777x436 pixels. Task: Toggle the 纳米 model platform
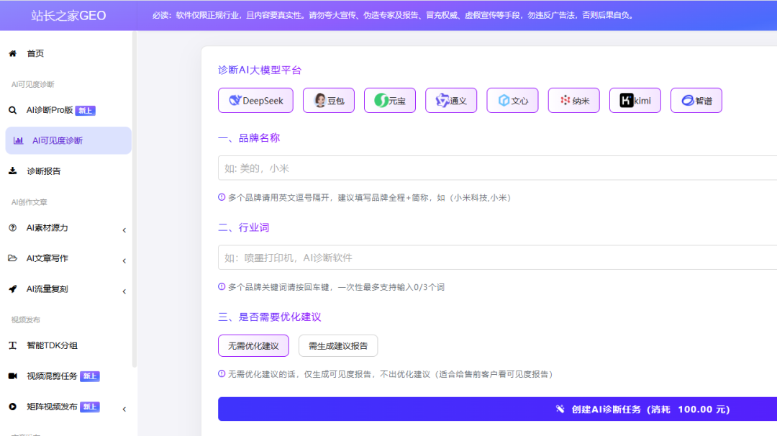point(574,101)
